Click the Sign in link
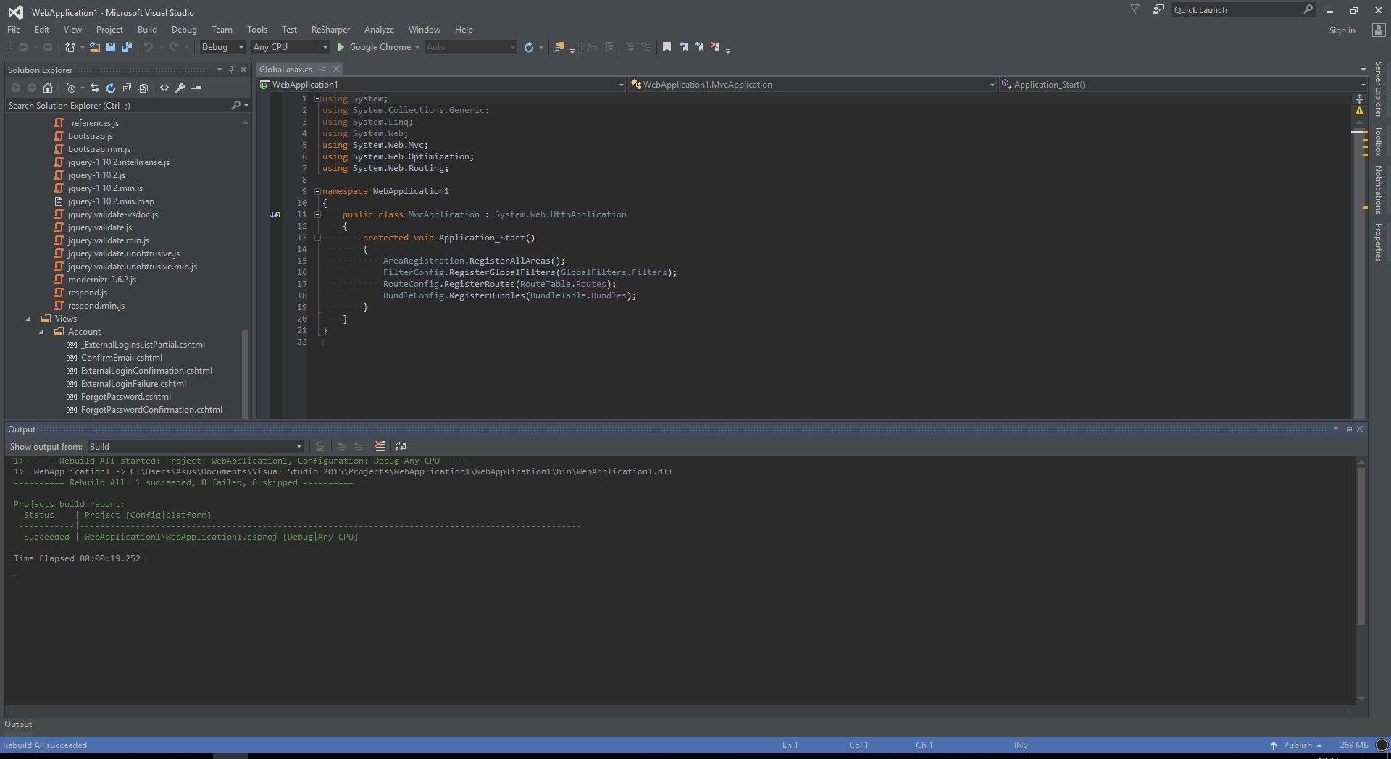Screen dimensions: 1391x759 pos(1342,30)
